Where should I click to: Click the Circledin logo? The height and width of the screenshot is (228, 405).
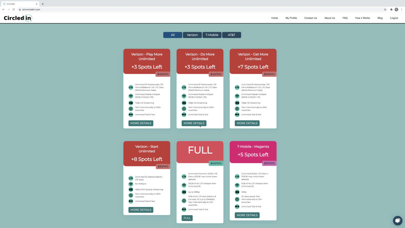pyautogui.click(x=17, y=18)
